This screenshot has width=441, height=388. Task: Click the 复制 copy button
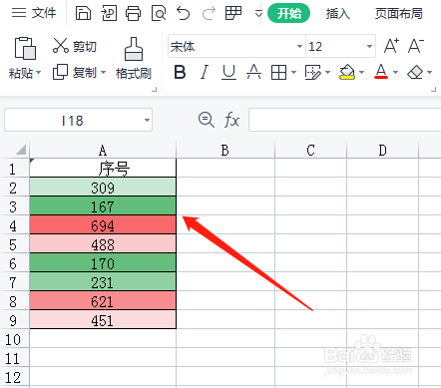click(x=75, y=72)
